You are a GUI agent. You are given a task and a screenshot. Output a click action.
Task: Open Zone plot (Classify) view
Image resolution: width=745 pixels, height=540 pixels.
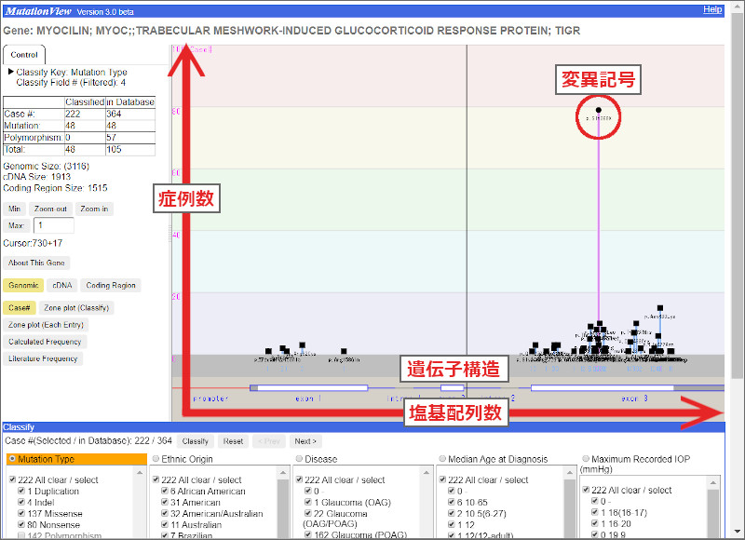coord(76,308)
